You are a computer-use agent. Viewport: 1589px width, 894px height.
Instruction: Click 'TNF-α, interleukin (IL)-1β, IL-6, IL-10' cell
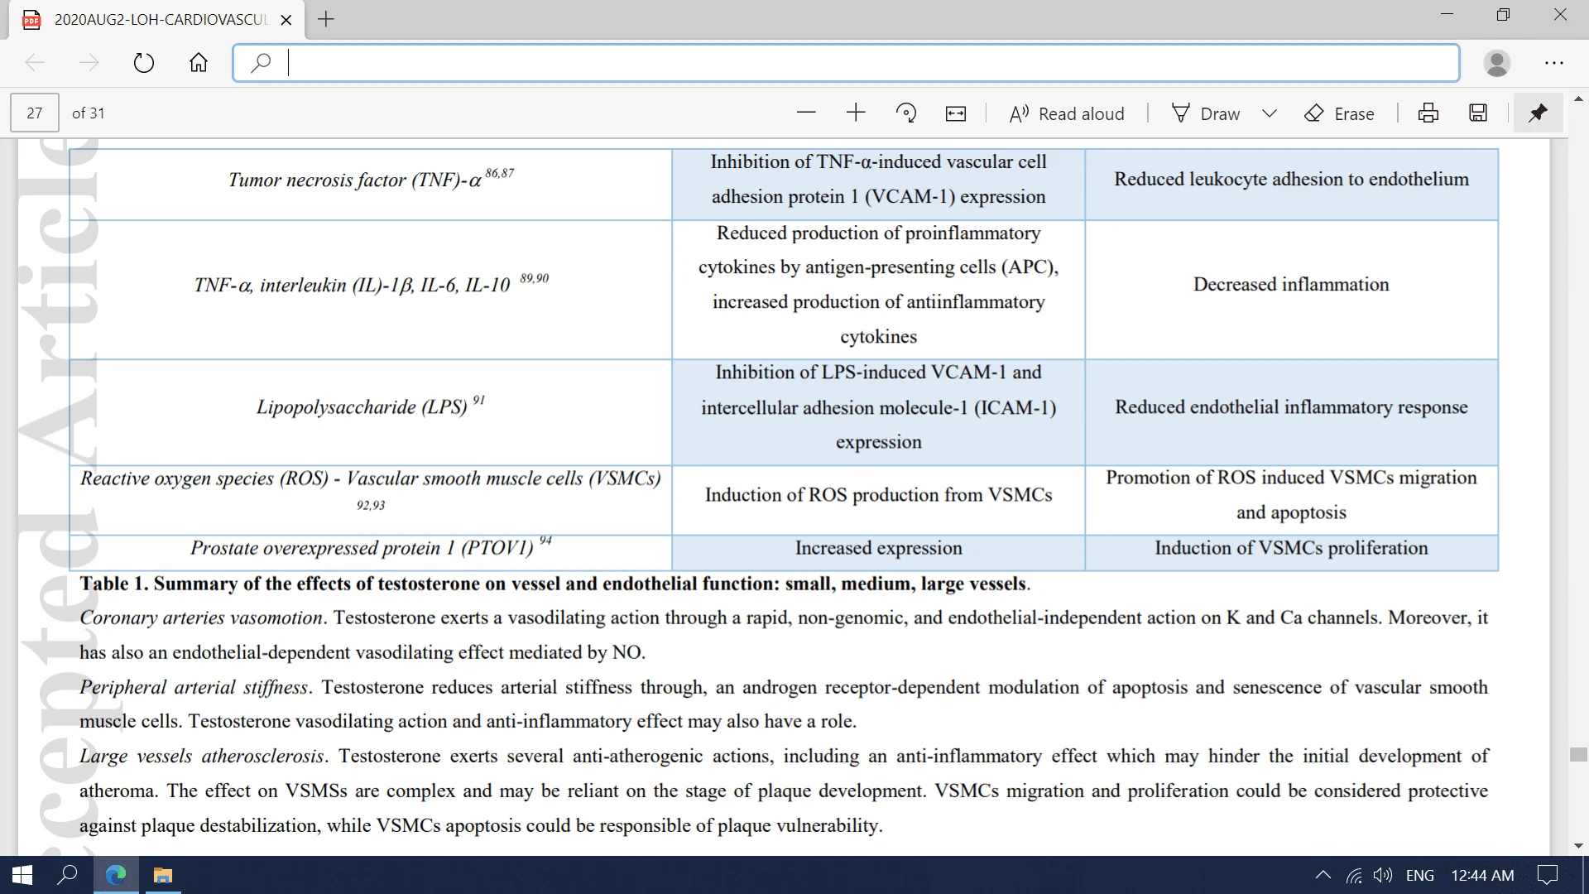point(371,289)
